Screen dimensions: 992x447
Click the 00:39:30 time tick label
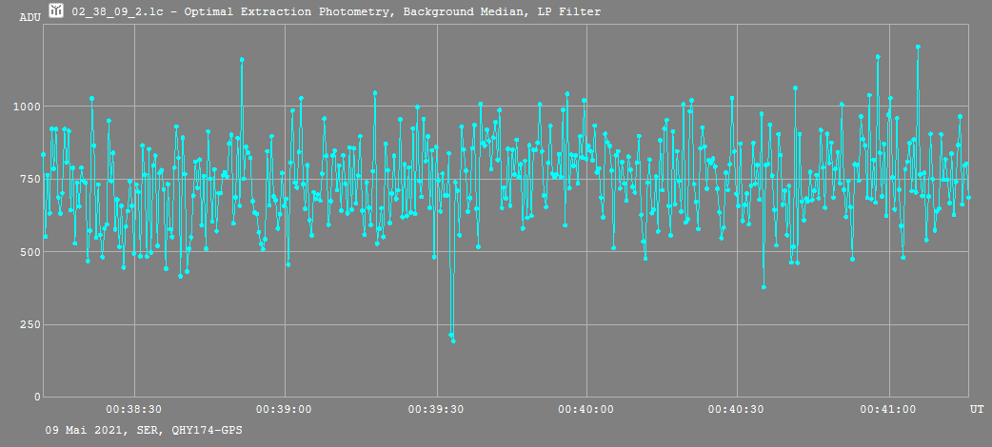[436, 409]
